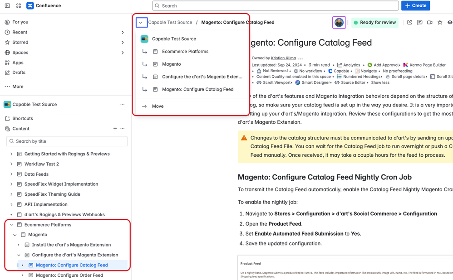Focus the top Search field
453x280 pixels.
[276, 5]
